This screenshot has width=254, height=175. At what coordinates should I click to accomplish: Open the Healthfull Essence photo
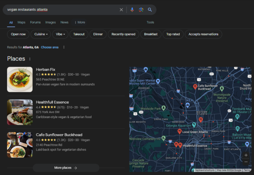coord(20,112)
